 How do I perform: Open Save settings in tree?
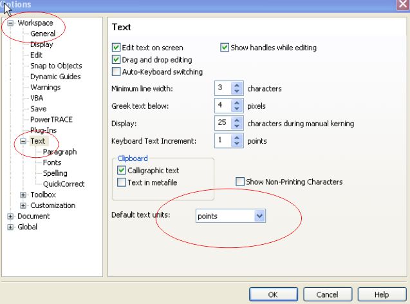click(38, 109)
